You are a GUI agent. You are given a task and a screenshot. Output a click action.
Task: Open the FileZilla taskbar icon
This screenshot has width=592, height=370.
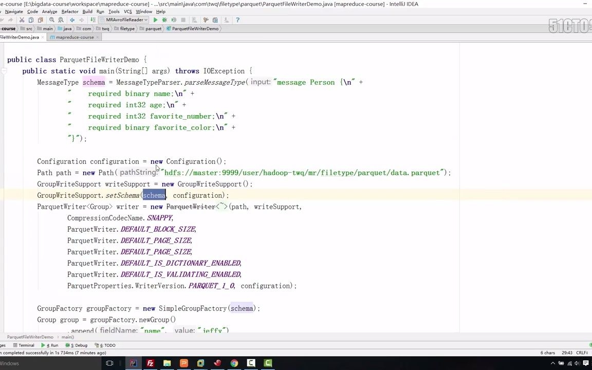[x=150, y=363]
